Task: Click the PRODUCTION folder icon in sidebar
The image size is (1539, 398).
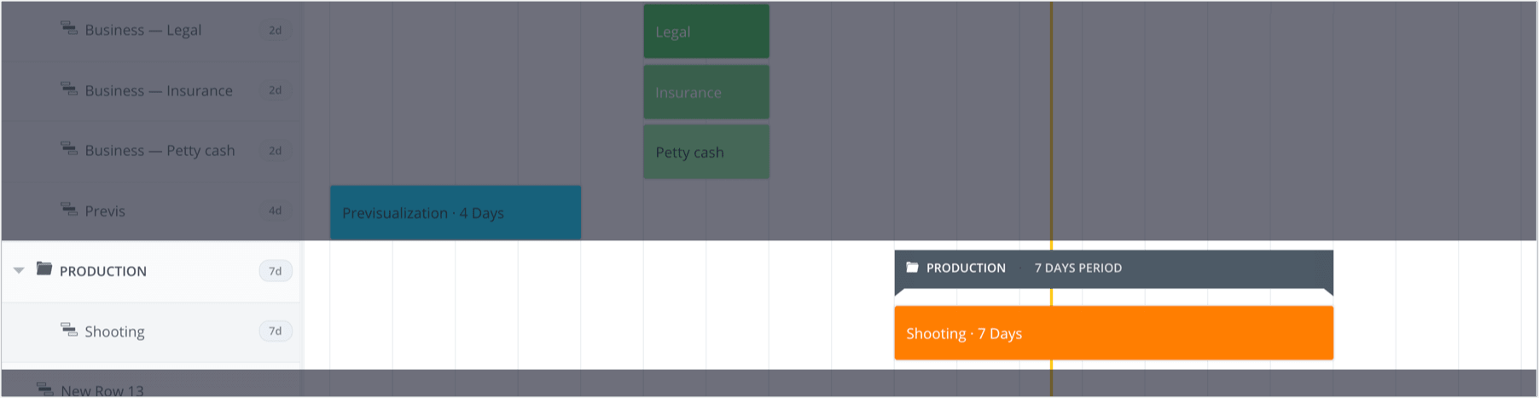Action: (x=44, y=269)
